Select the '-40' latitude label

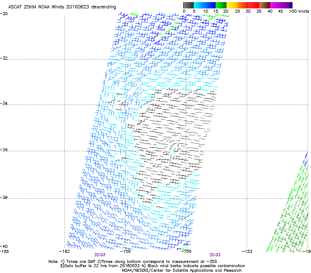pyautogui.click(x=4, y=247)
